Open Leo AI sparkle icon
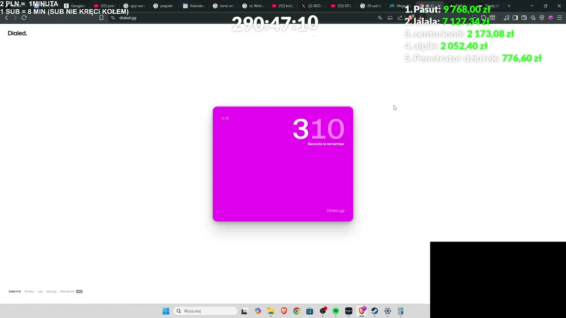This screenshot has height=318, width=566. tap(533, 18)
